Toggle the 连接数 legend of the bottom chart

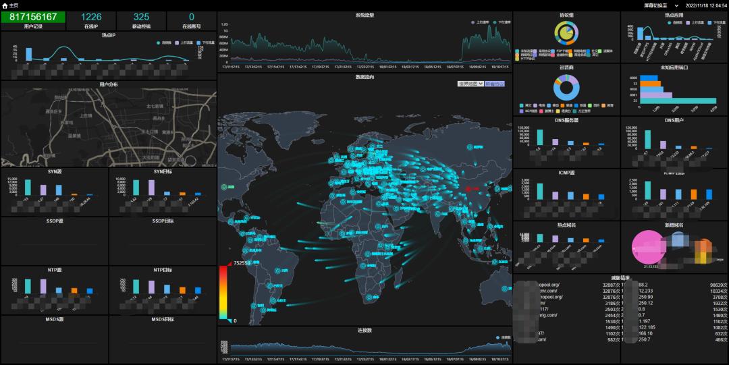click(x=503, y=337)
